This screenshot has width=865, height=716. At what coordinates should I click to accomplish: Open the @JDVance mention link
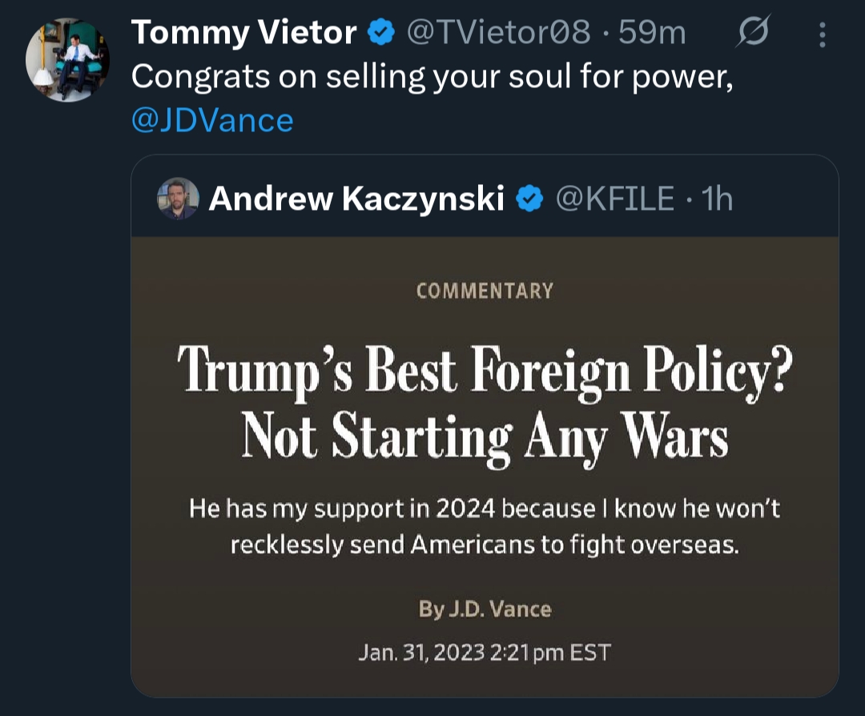pyautogui.click(x=212, y=120)
